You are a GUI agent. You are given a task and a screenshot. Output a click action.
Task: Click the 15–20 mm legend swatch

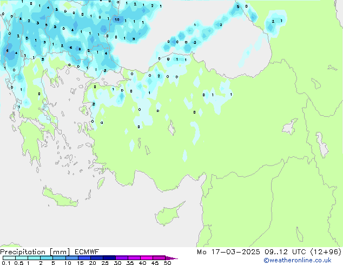pyautogui.click(x=84, y=258)
